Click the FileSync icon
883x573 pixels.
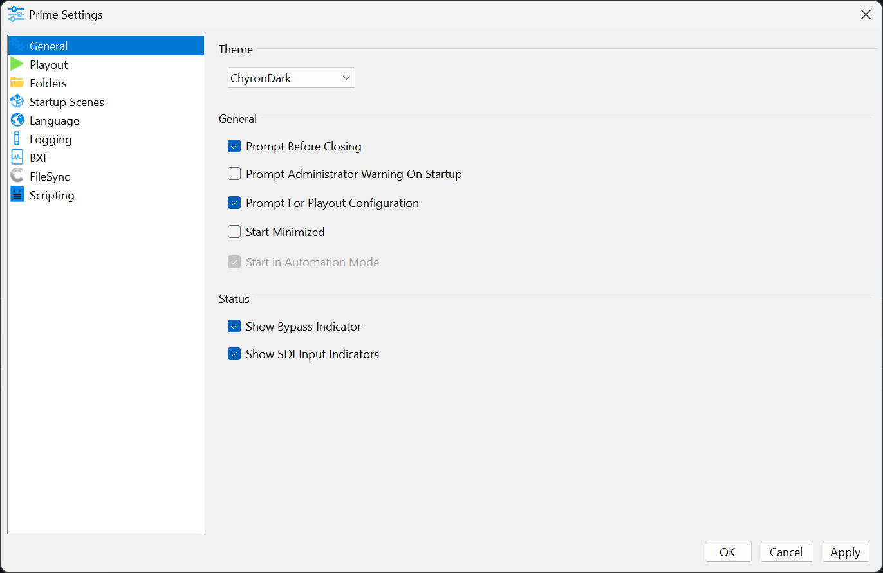(x=17, y=176)
